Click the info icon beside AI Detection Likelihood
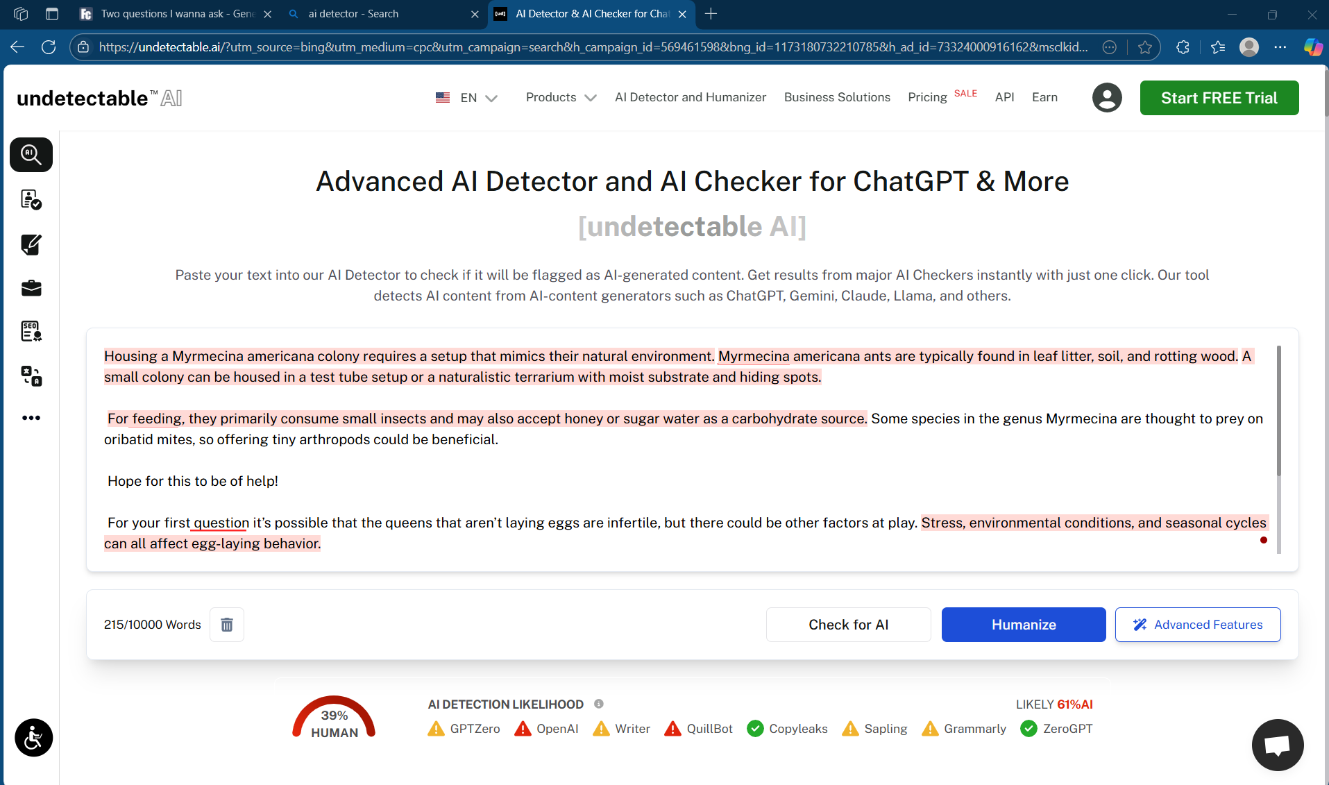Image resolution: width=1329 pixels, height=785 pixels. pos(599,704)
